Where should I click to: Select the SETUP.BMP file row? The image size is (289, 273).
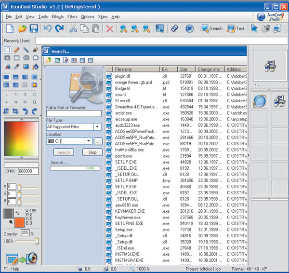(x=176, y=180)
